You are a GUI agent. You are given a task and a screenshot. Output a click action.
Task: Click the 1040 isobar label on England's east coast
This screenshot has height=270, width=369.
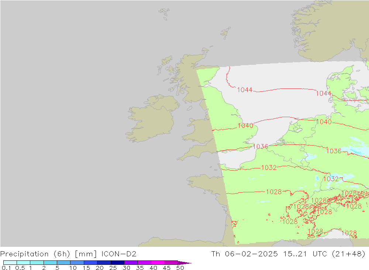[245, 126]
